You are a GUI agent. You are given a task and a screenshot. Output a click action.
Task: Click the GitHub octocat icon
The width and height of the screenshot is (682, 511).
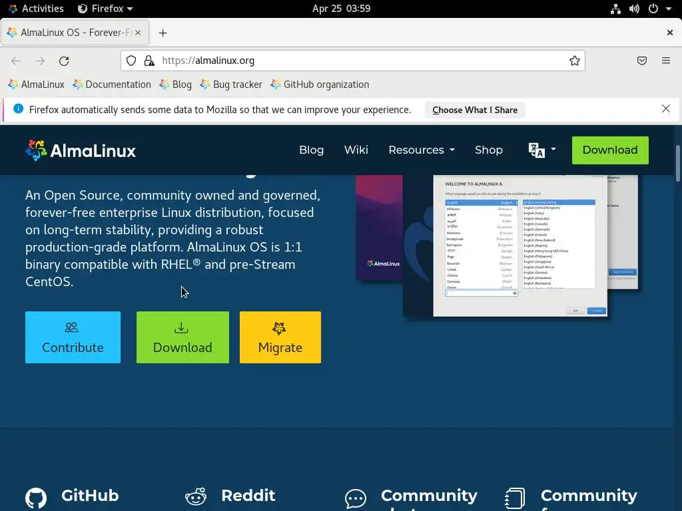(x=36, y=498)
